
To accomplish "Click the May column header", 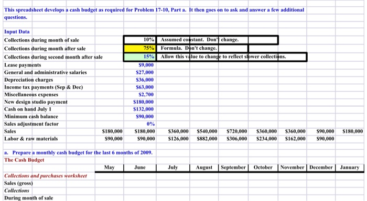I will tap(109, 167).
